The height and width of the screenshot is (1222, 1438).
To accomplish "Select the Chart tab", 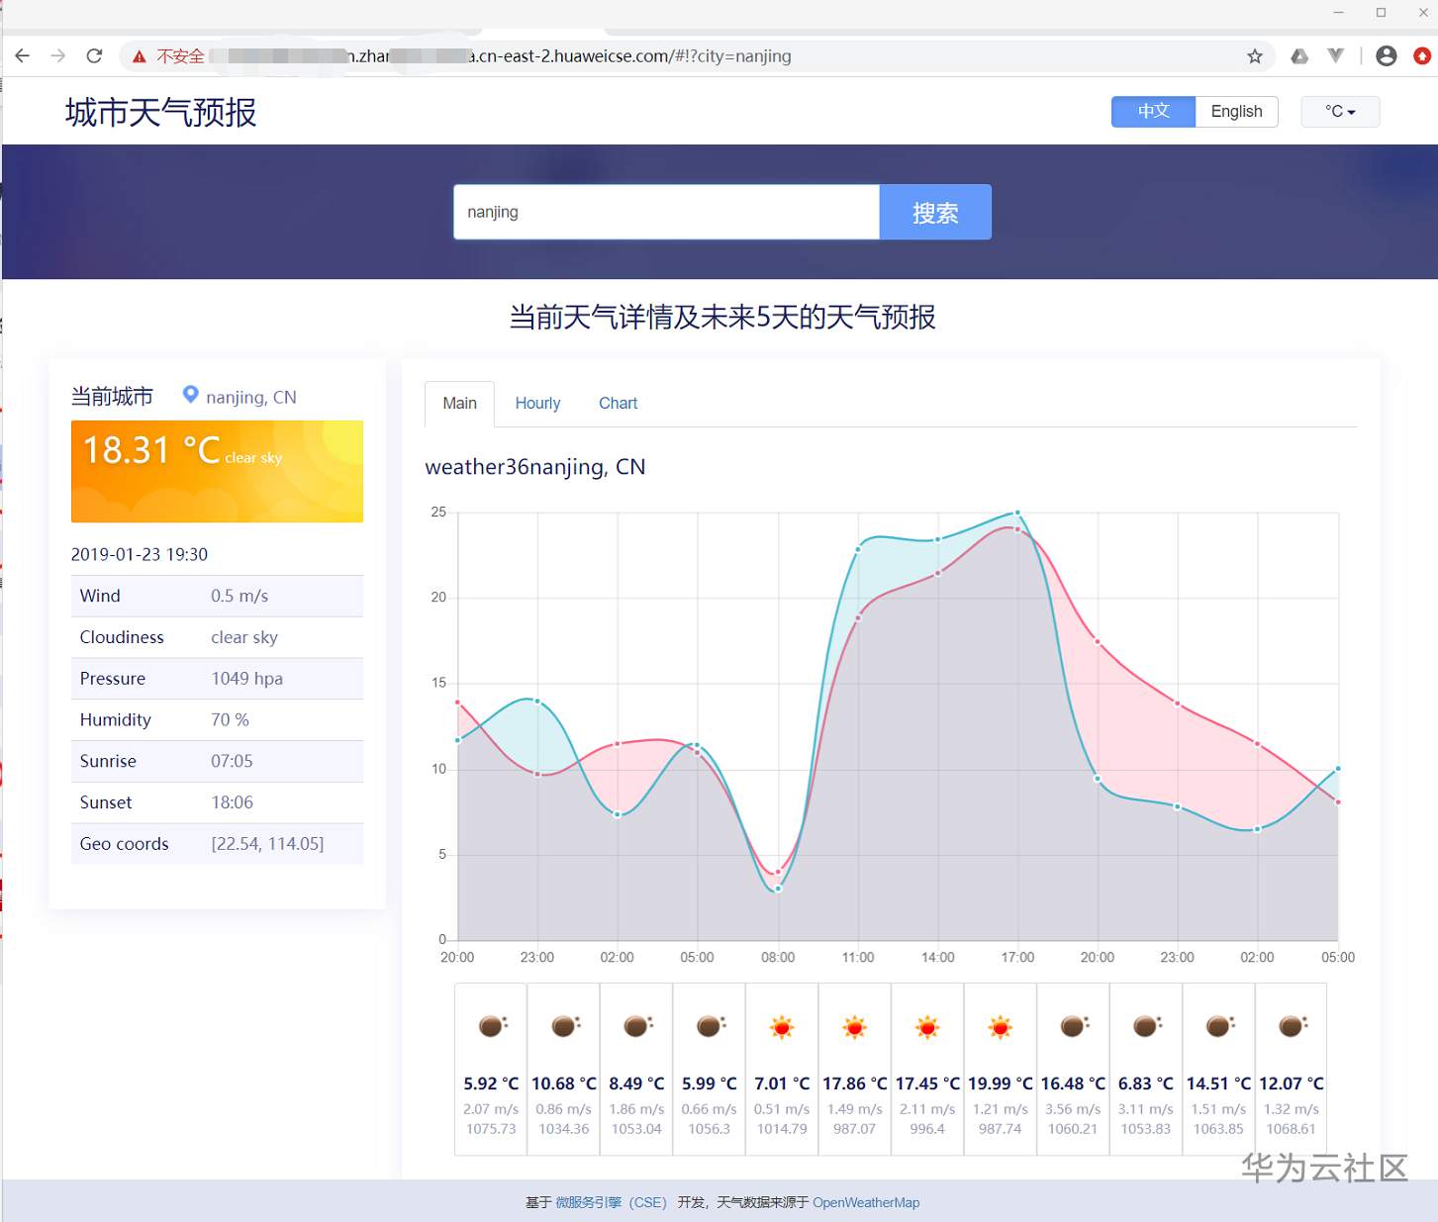I will point(618,404).
